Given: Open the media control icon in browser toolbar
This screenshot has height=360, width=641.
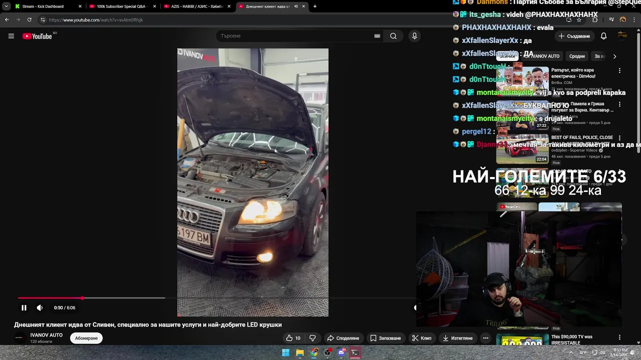Looking at the screenshot, I should pyautogui.click(x=612, y=20).
